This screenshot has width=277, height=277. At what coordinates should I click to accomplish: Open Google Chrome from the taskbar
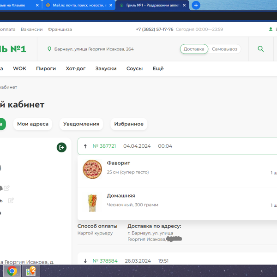coord(12,271)
